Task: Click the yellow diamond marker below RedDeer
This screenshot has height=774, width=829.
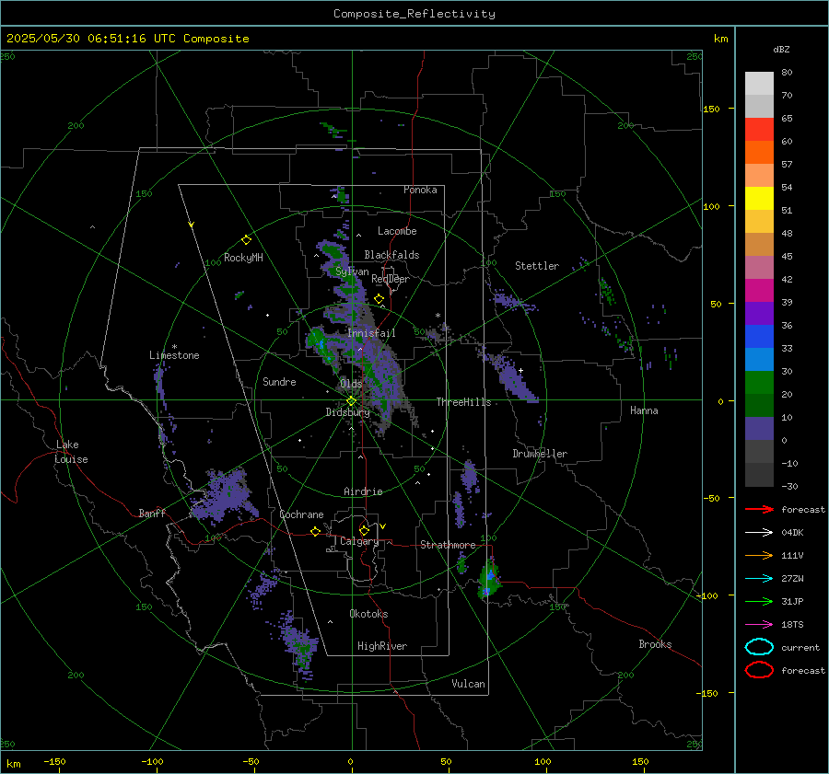Action: coord(379,299)
